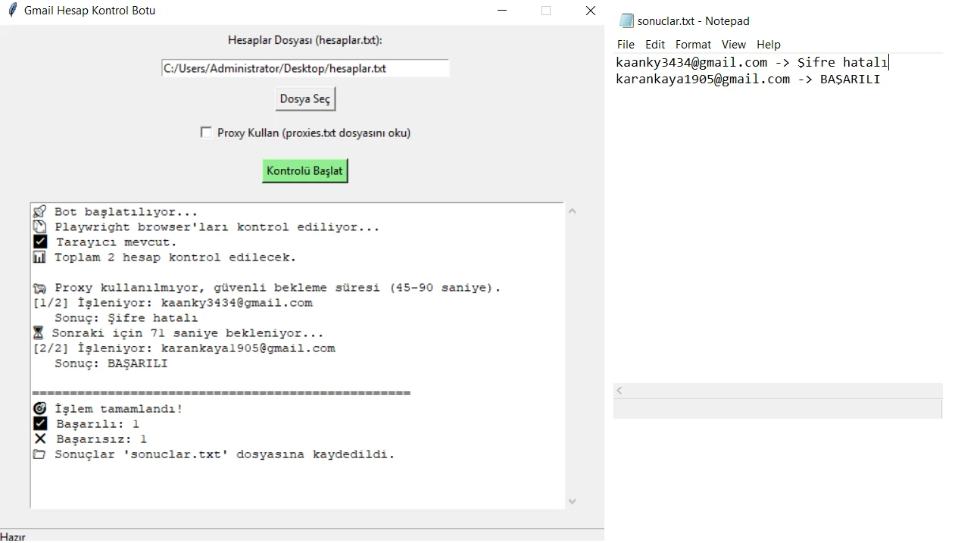
Task: Click 'kaanky3434@gmail.com -> Şifre hatalı' line in Notepad
Action: 752,62
